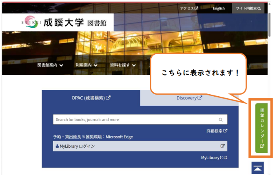This screenshot has width=275, height=175.
Task: Open the 開館カレンダー side button
Action: tap(262, 127)
